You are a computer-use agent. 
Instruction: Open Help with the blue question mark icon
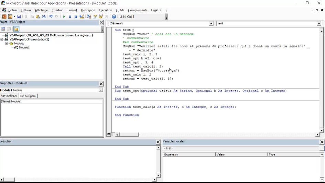coord(114,16)
